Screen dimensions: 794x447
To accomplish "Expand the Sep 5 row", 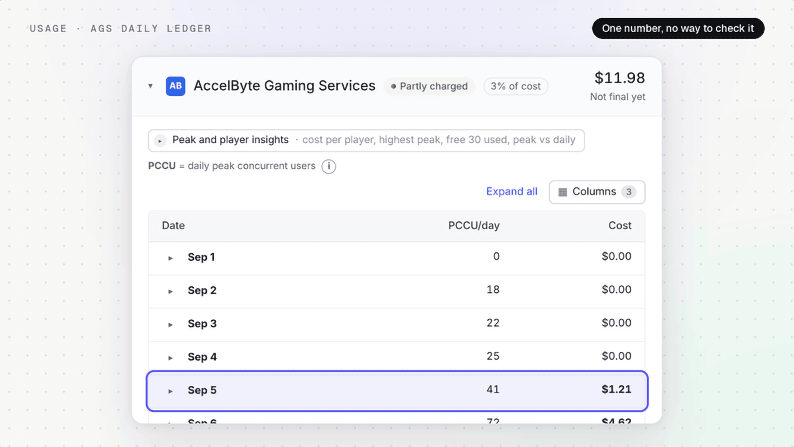I will 170,391.
